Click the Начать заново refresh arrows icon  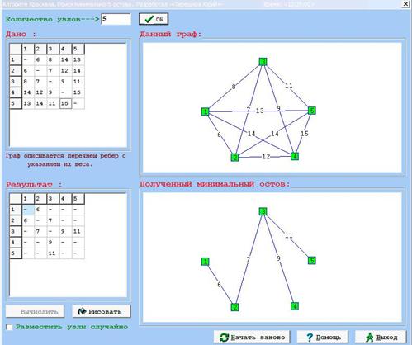point(225,338)
